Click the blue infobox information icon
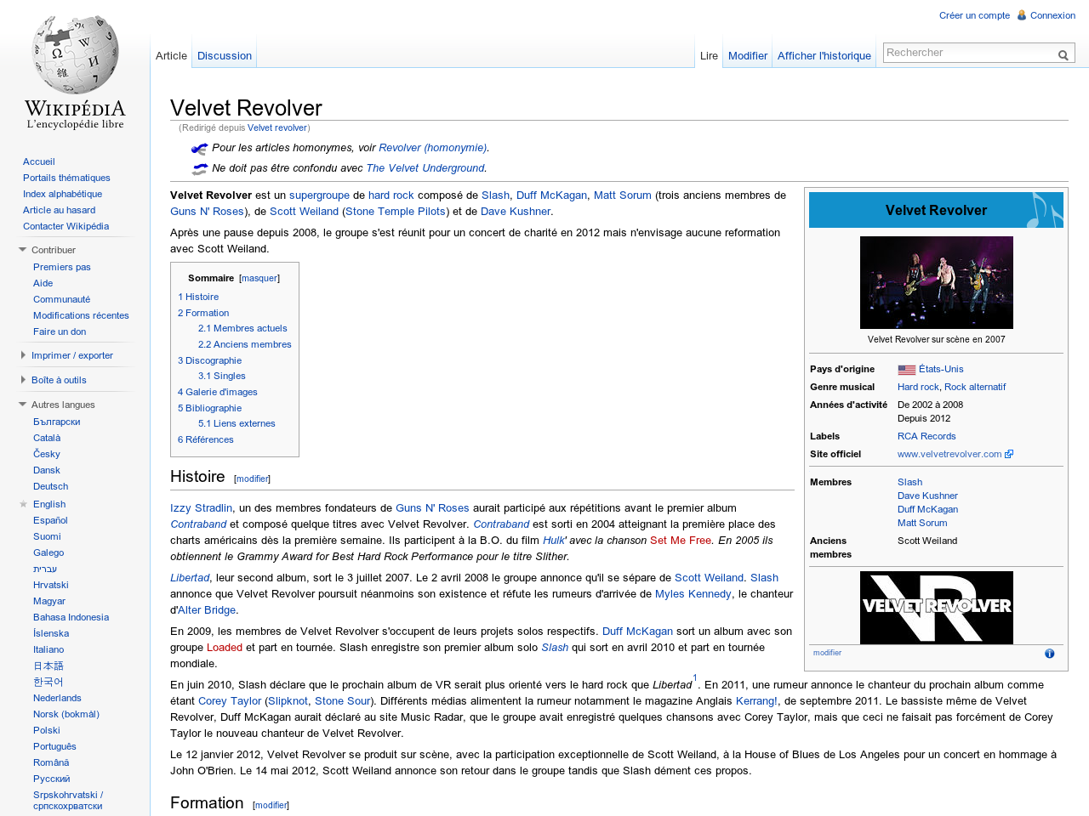Image resolution: width=1089 pixels, height=816 pixels. pyautogui.click(x=1049, y=654)
